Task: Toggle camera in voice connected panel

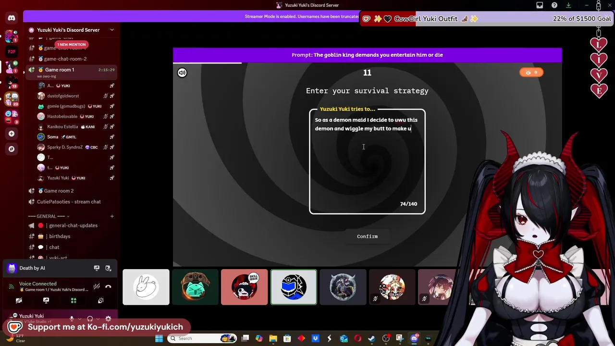Action: click(19, 300)
